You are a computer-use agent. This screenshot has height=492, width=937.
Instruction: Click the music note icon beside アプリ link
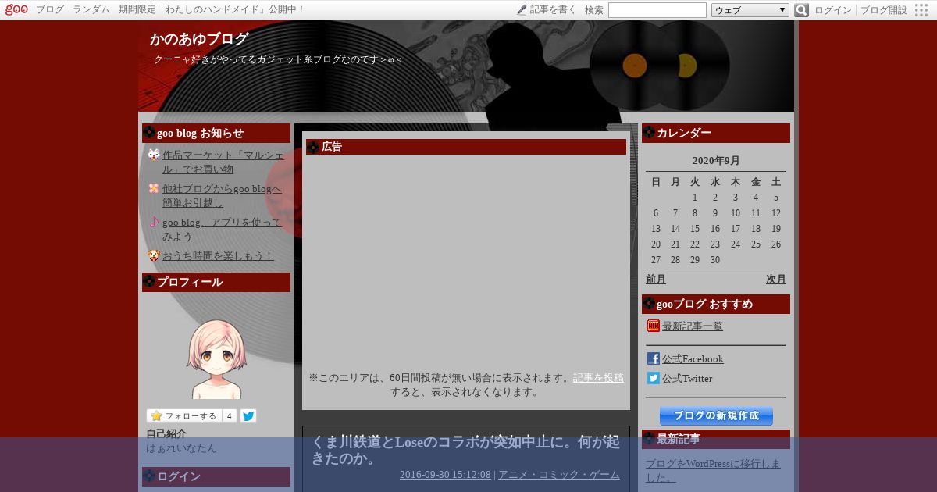coord(154,222)
